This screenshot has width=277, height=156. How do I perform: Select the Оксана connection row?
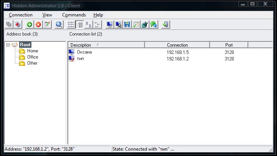point(170,52)
